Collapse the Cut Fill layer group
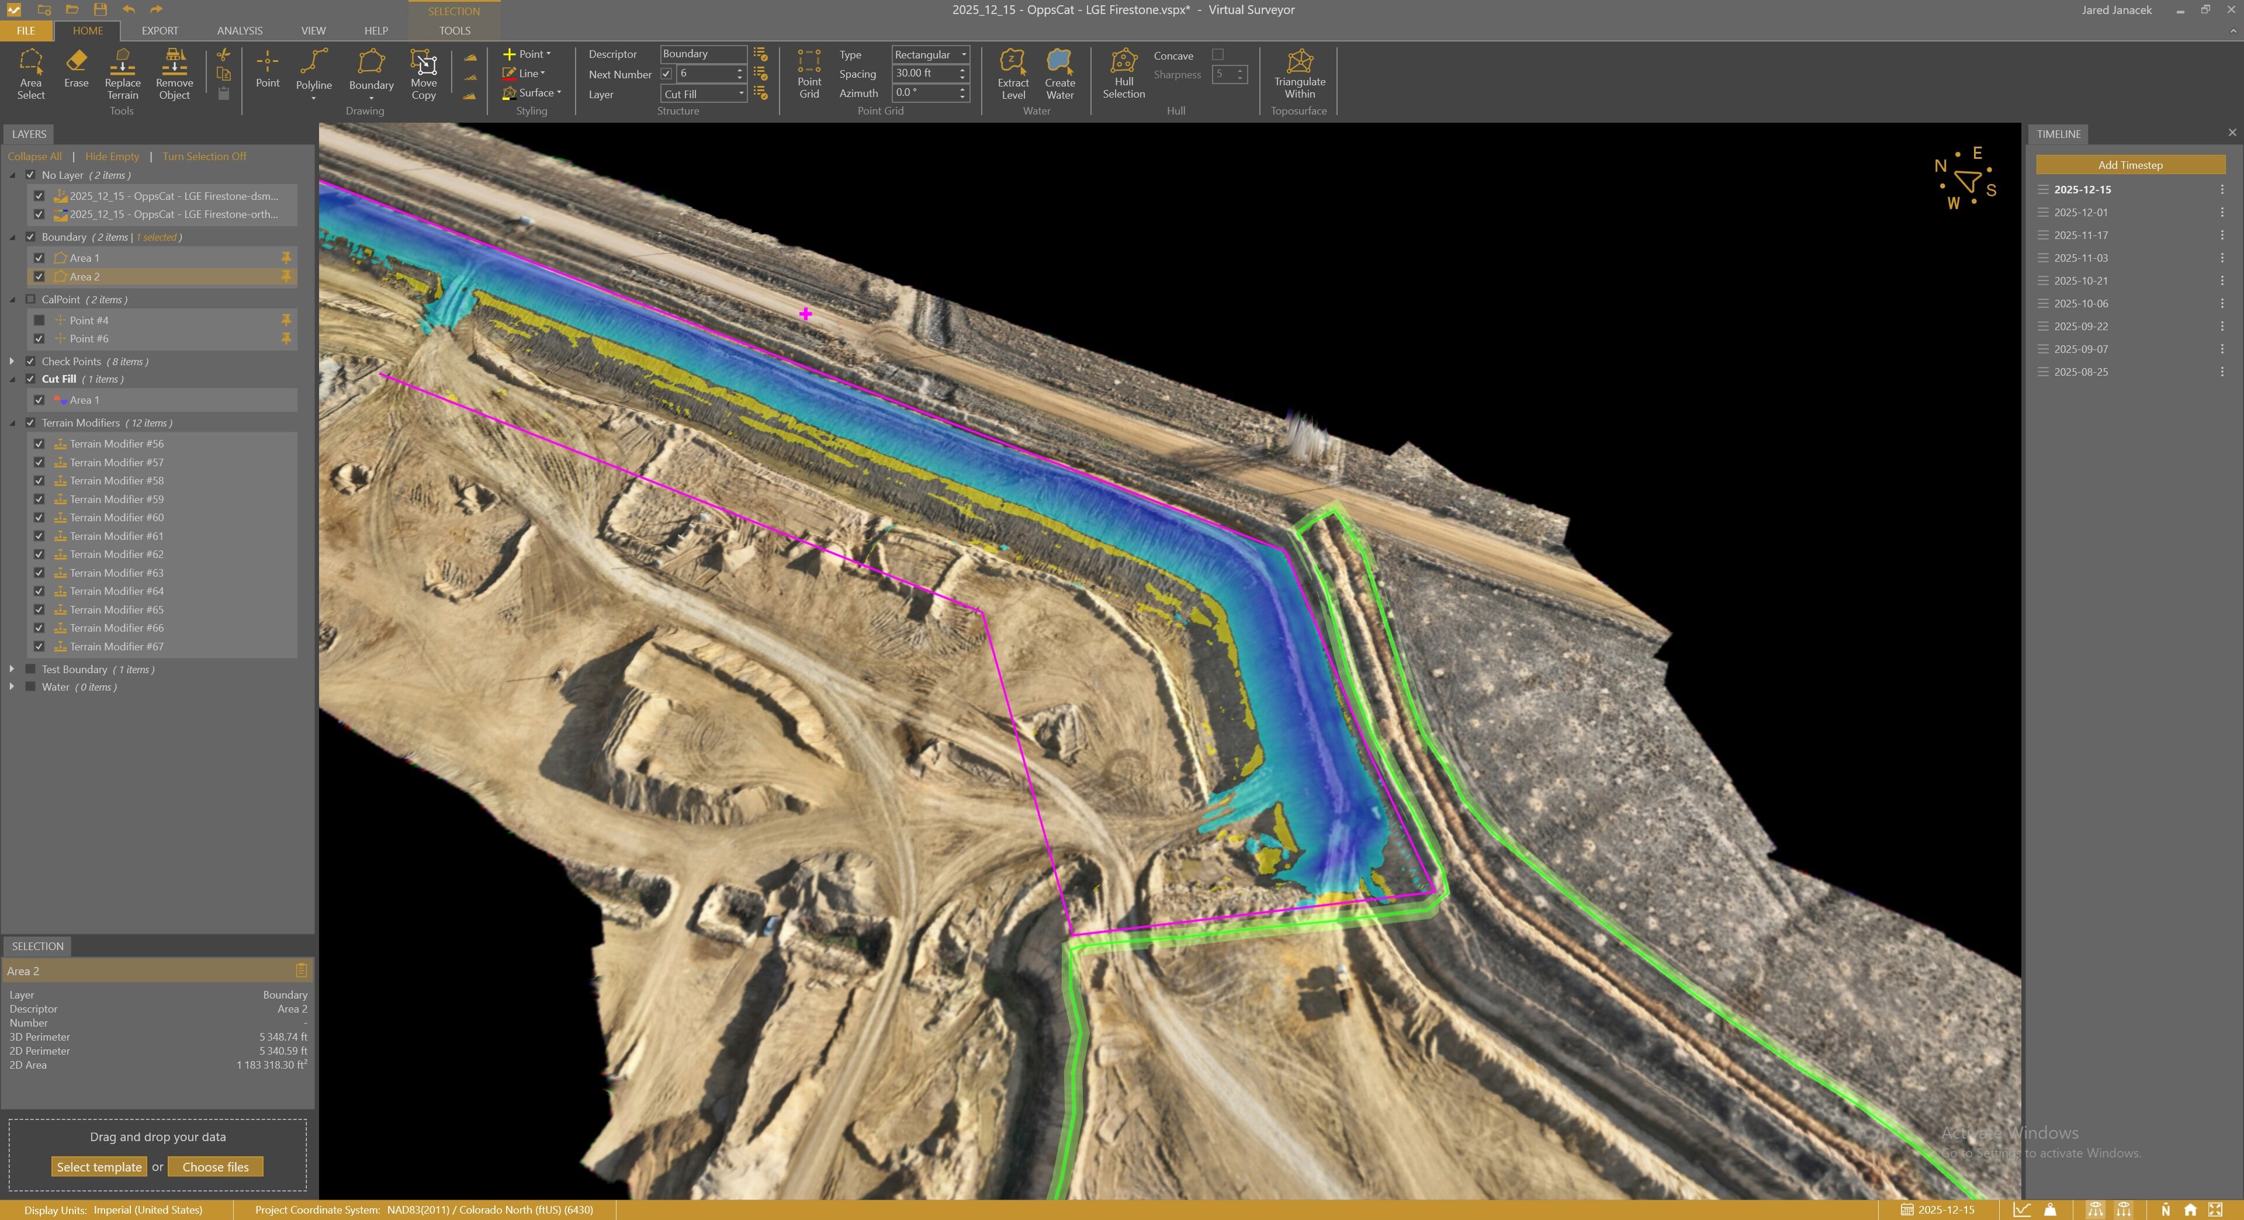 11,380
